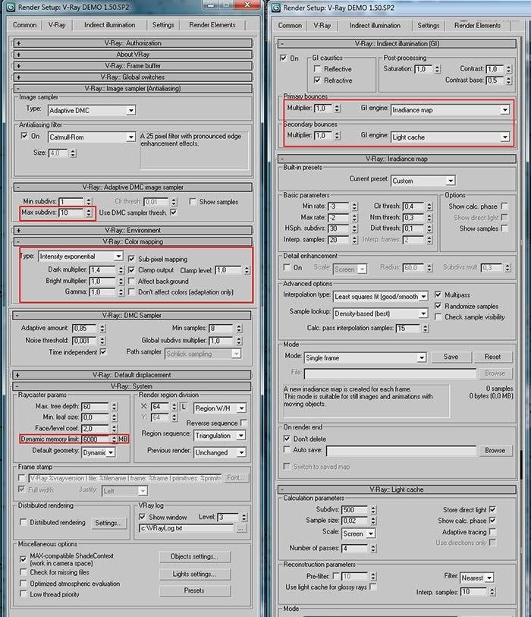Click the Max. tree depth spinner arrows

click(114, 407)
